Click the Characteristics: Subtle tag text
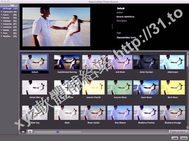 click(x=126, y=38)
